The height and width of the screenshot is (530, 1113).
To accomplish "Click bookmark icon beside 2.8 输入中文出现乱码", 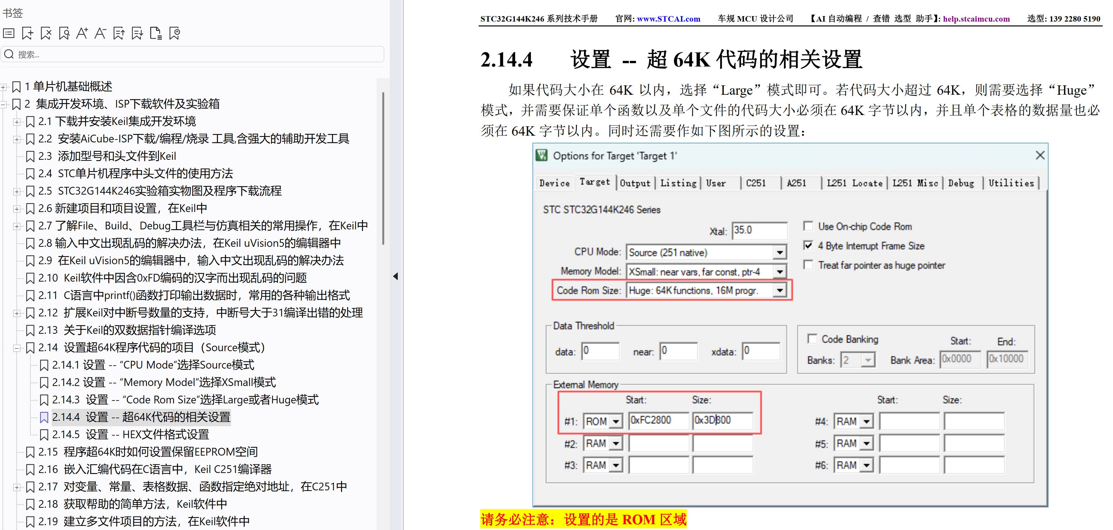I will pos(30,244).
